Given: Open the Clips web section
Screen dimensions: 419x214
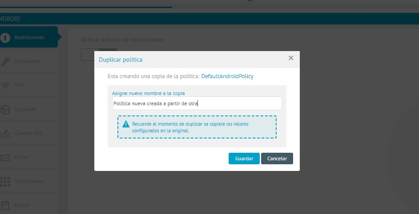Looking at the screenshot, I should pos(29,109).
